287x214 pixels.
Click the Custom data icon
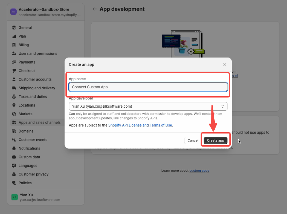(x=14, y=157)
